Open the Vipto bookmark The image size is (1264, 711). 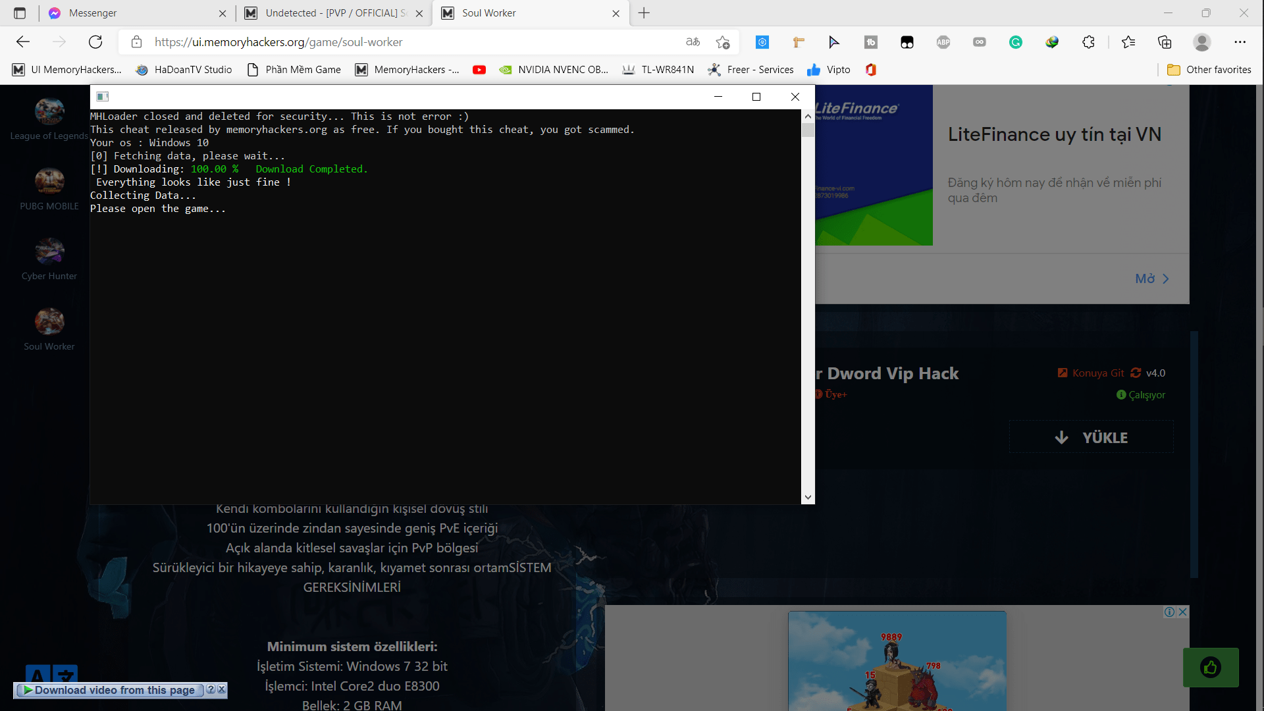pyautogui.click(x=829, y=70)
